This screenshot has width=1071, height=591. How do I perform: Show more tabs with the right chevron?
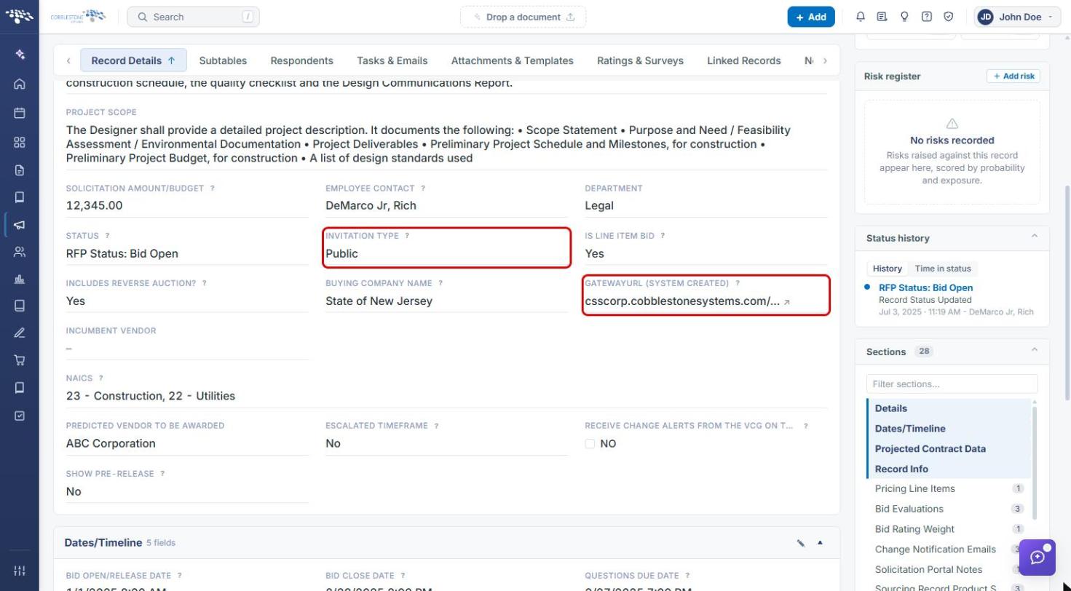point(825,60)
